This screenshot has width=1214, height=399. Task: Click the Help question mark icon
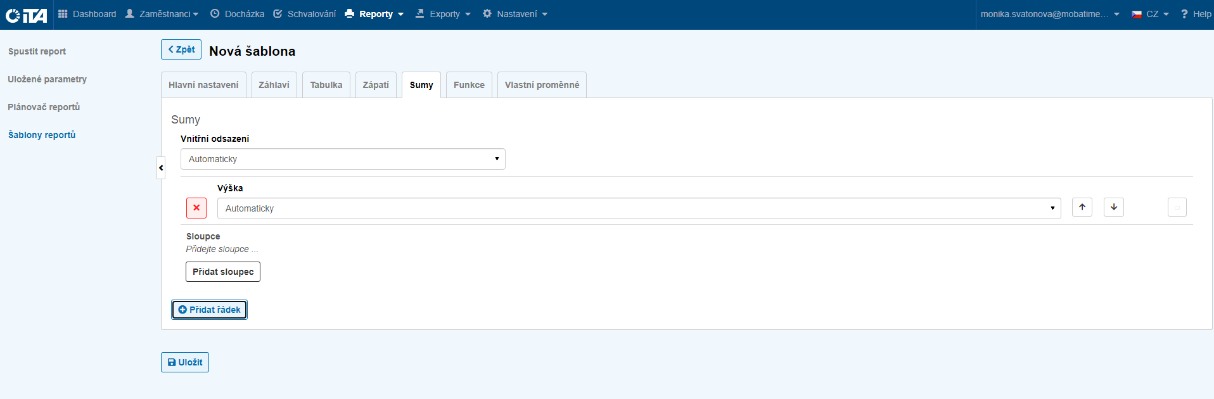click(1184, 14)
